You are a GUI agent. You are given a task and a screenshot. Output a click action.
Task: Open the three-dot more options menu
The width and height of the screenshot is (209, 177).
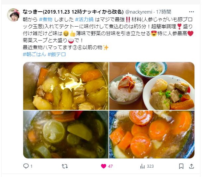coord(191,12)
